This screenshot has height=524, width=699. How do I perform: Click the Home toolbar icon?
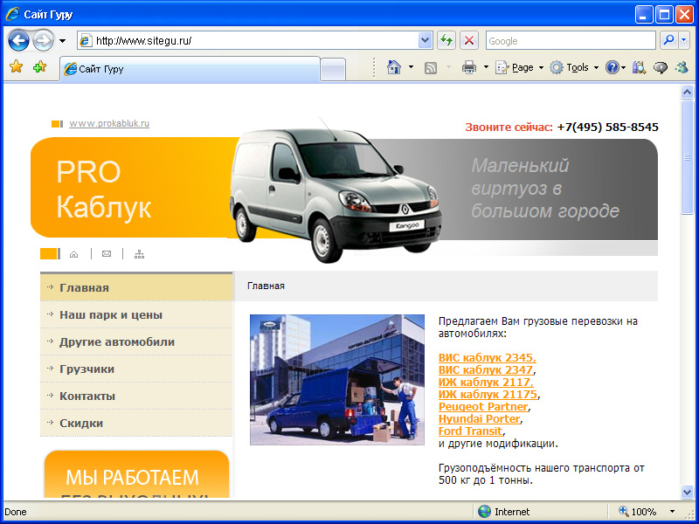tap(394, 67)
